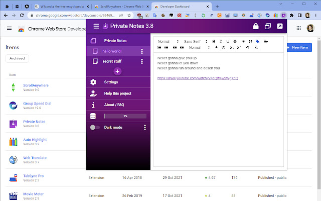Viewport: 321px width, 201px height.
Task: Open the YouTube link in the note
Action: point(198,78)
